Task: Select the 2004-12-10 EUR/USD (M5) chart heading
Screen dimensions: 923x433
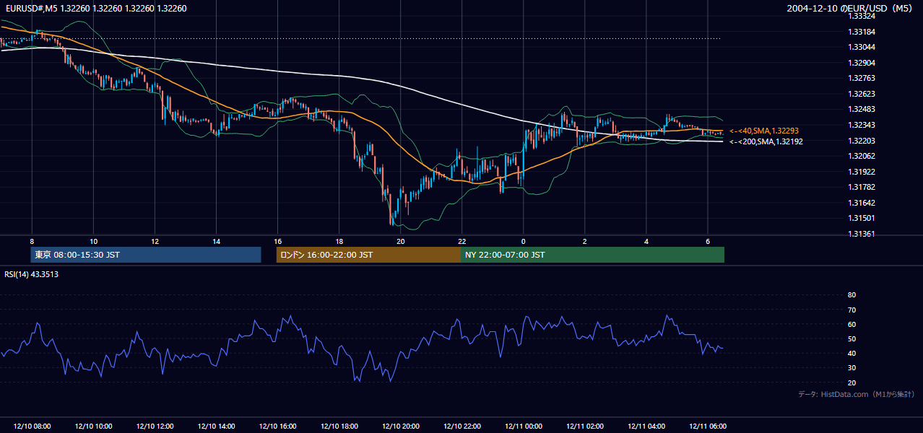Action: click(x=850, y=8)
